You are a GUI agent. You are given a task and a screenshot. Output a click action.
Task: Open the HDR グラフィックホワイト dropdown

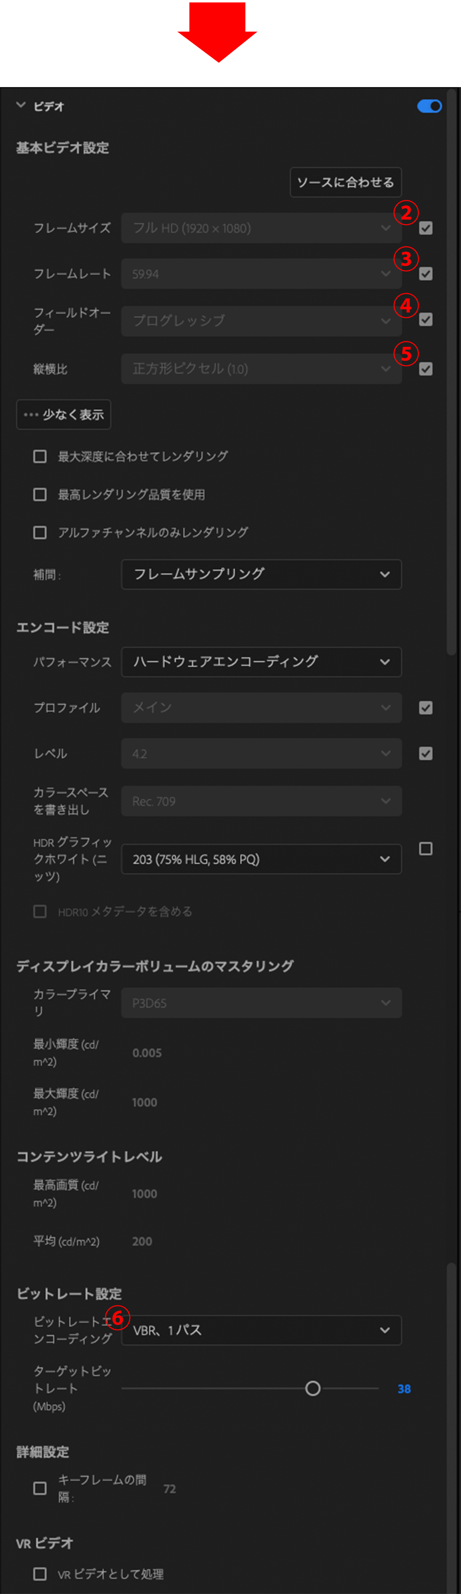click(x=261, y=860)
